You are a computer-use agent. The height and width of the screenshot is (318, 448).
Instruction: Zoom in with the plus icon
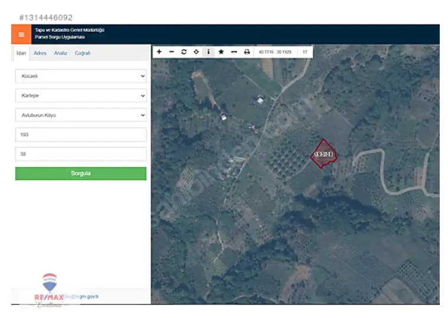click(159, 52)
